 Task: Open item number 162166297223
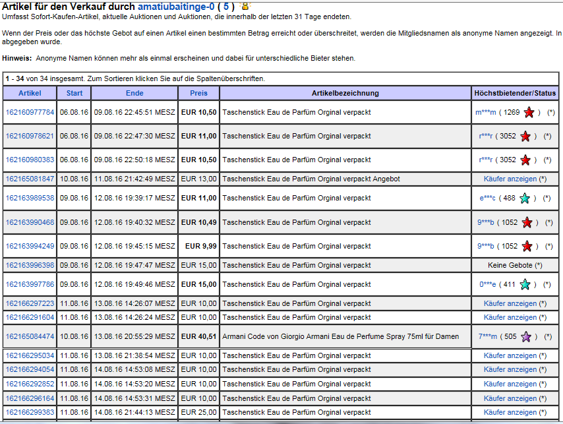click(30, 303)
